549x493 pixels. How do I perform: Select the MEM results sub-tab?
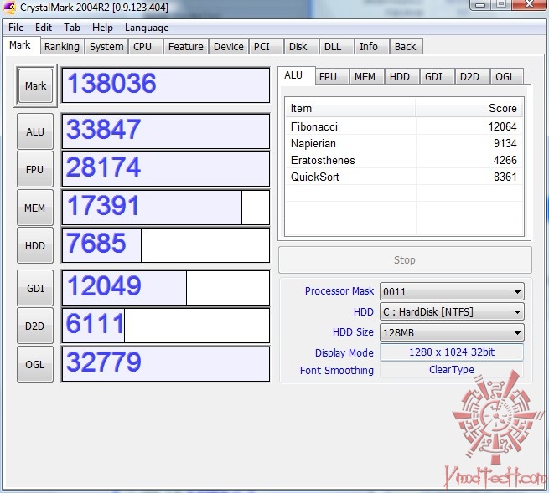366,76
